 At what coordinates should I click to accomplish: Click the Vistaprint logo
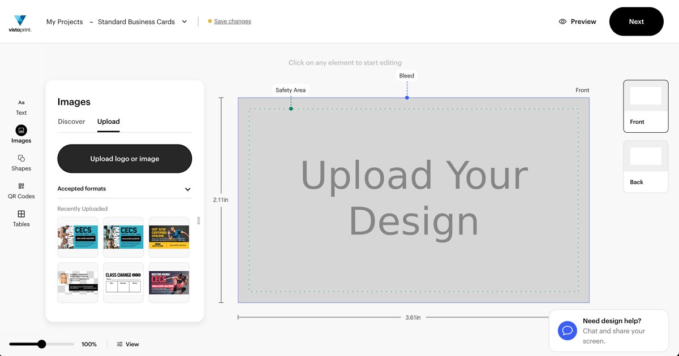20,23
